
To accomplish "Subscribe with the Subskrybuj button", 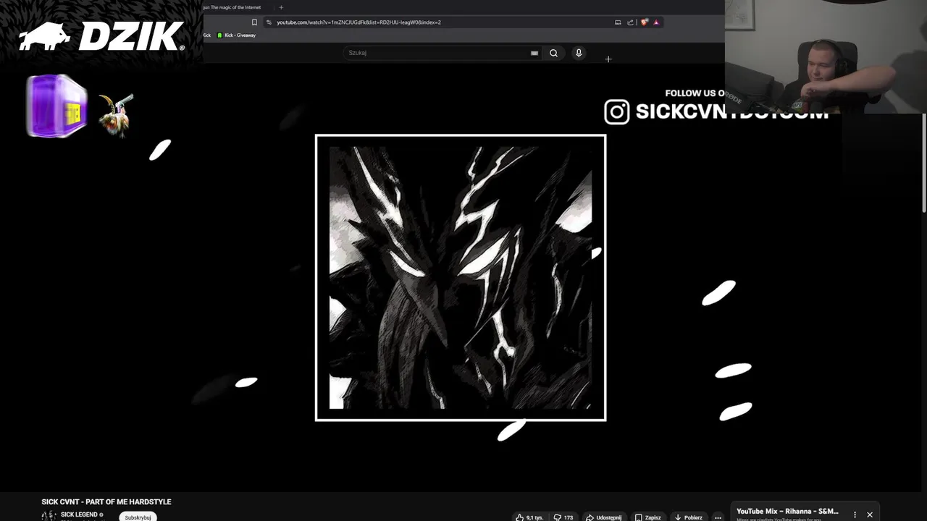I will pos(138,517).
